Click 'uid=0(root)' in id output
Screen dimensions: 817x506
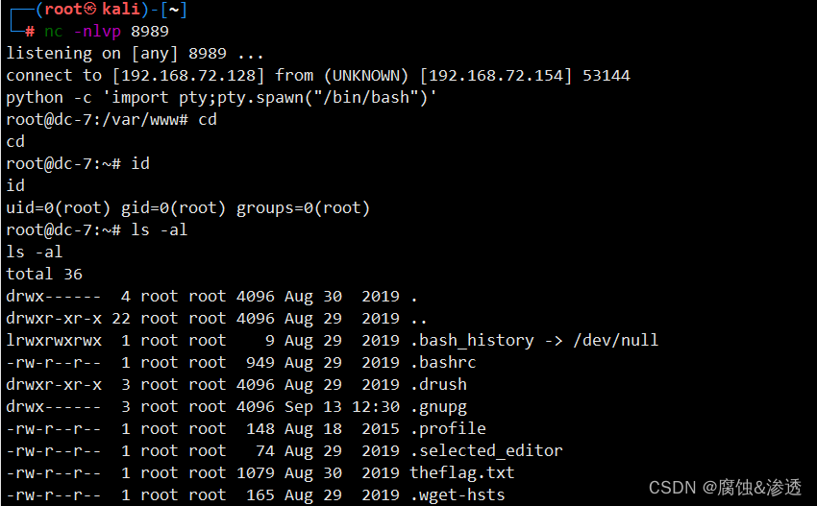[x=58, y=207]
